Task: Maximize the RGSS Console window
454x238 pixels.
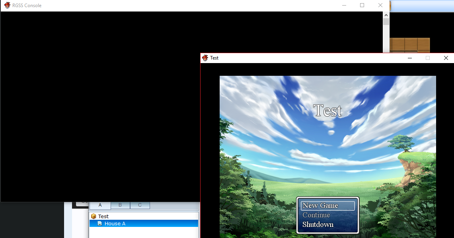Action: [x=362, y=5]
